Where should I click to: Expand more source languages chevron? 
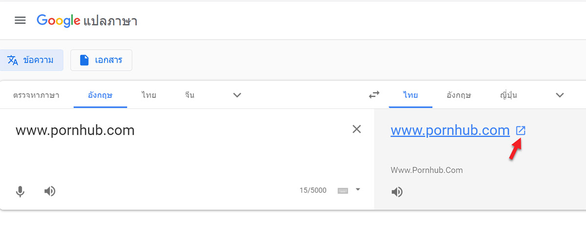point(237,95)
